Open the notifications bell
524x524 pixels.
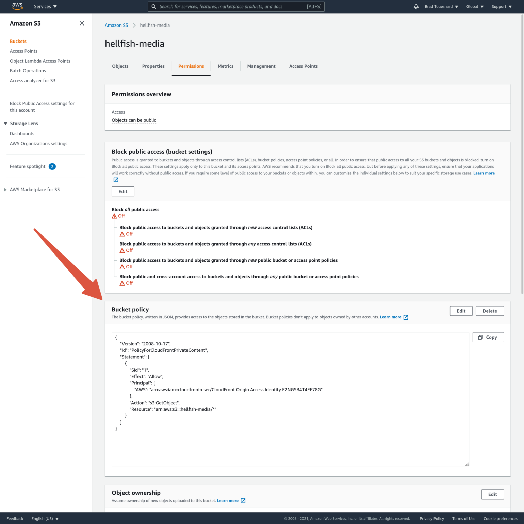(416, 6)
